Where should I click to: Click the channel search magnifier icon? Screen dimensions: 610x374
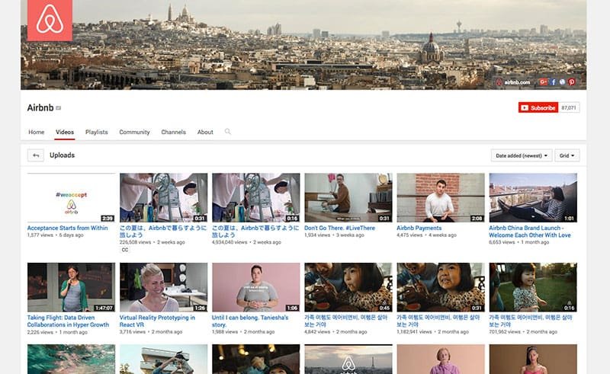click(227, 132)
